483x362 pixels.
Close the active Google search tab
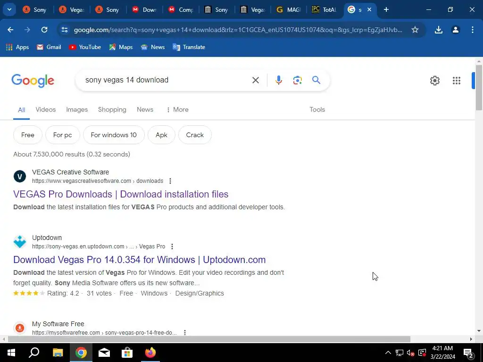369,9
